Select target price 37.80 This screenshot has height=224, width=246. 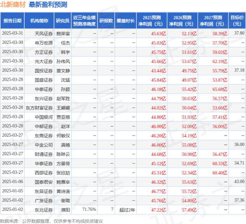(239, 33)
